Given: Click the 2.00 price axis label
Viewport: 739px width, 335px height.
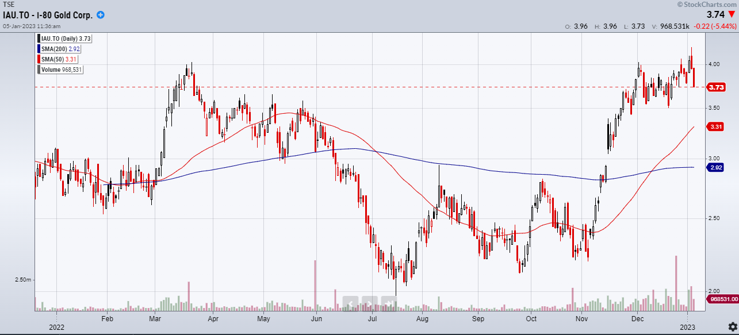Looking at the screenshot, I should point(714,291).
